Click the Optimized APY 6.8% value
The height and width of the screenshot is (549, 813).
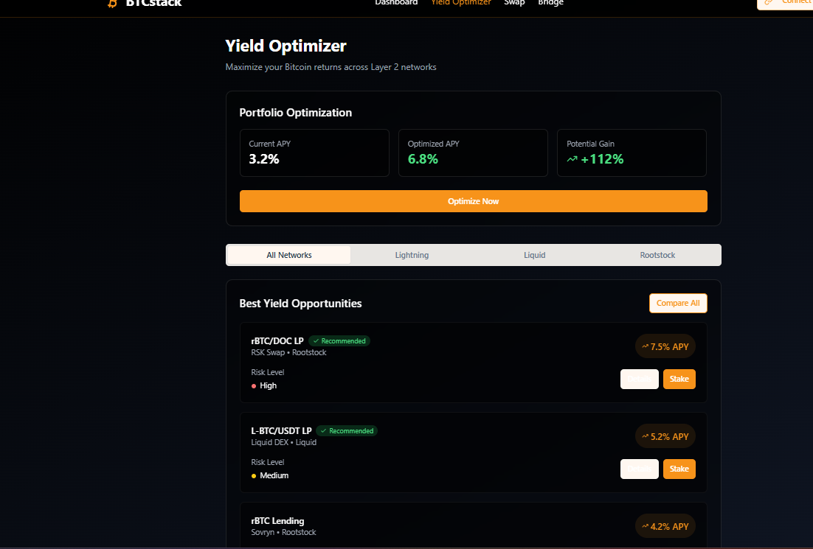click(x=423, y=159)
